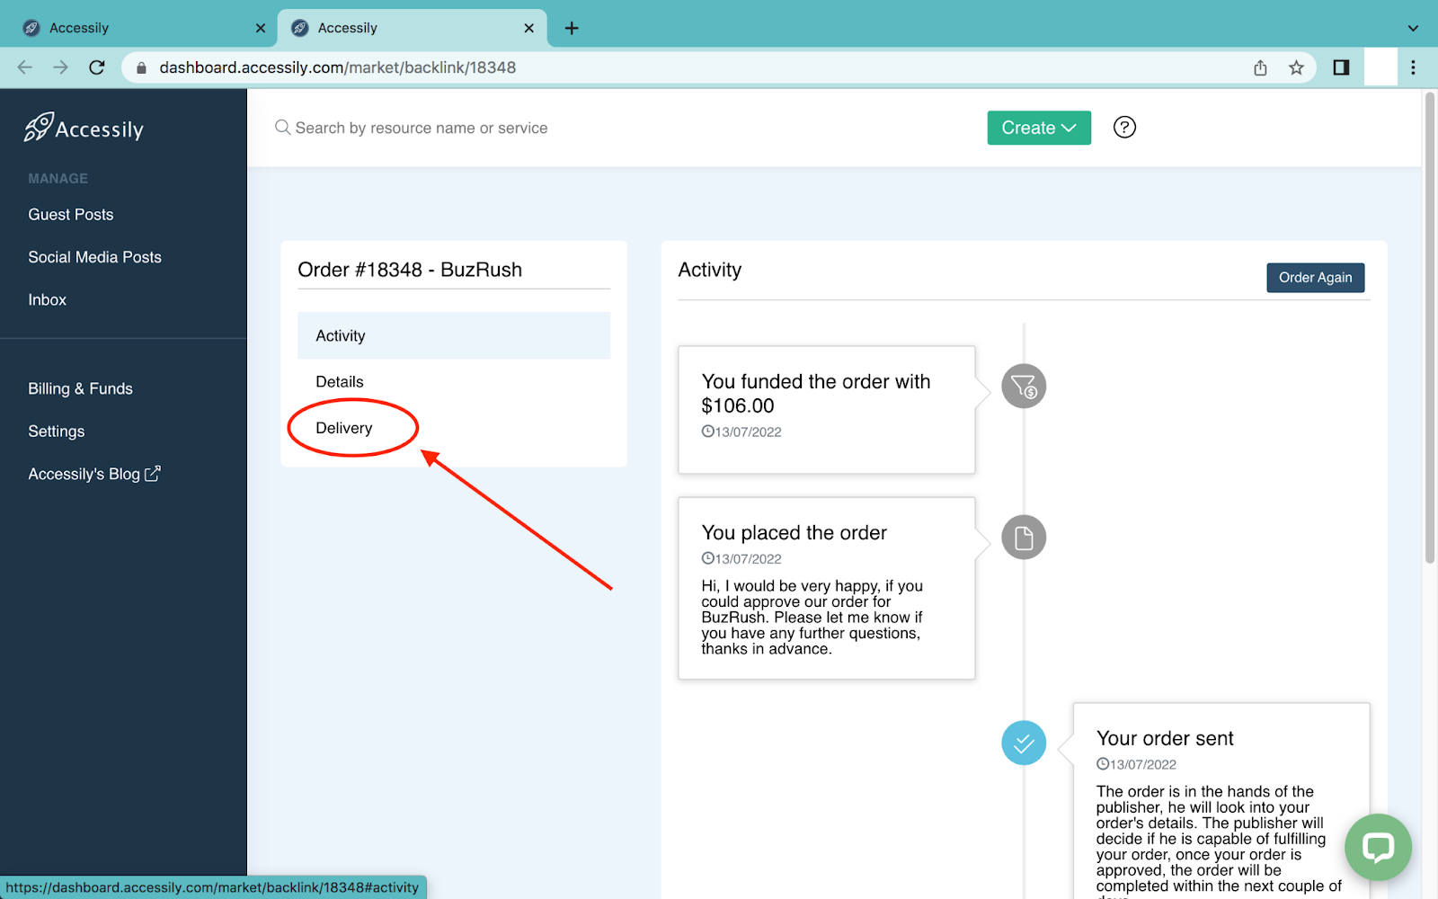The image size is (1438, 899).
Task: Toggle the browser side panel
Action: (1341, 67)
